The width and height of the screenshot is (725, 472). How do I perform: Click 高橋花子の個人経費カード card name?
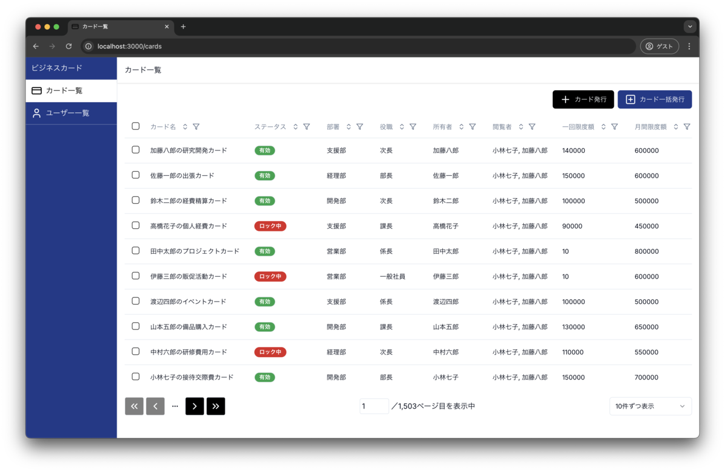coord(188,226)
